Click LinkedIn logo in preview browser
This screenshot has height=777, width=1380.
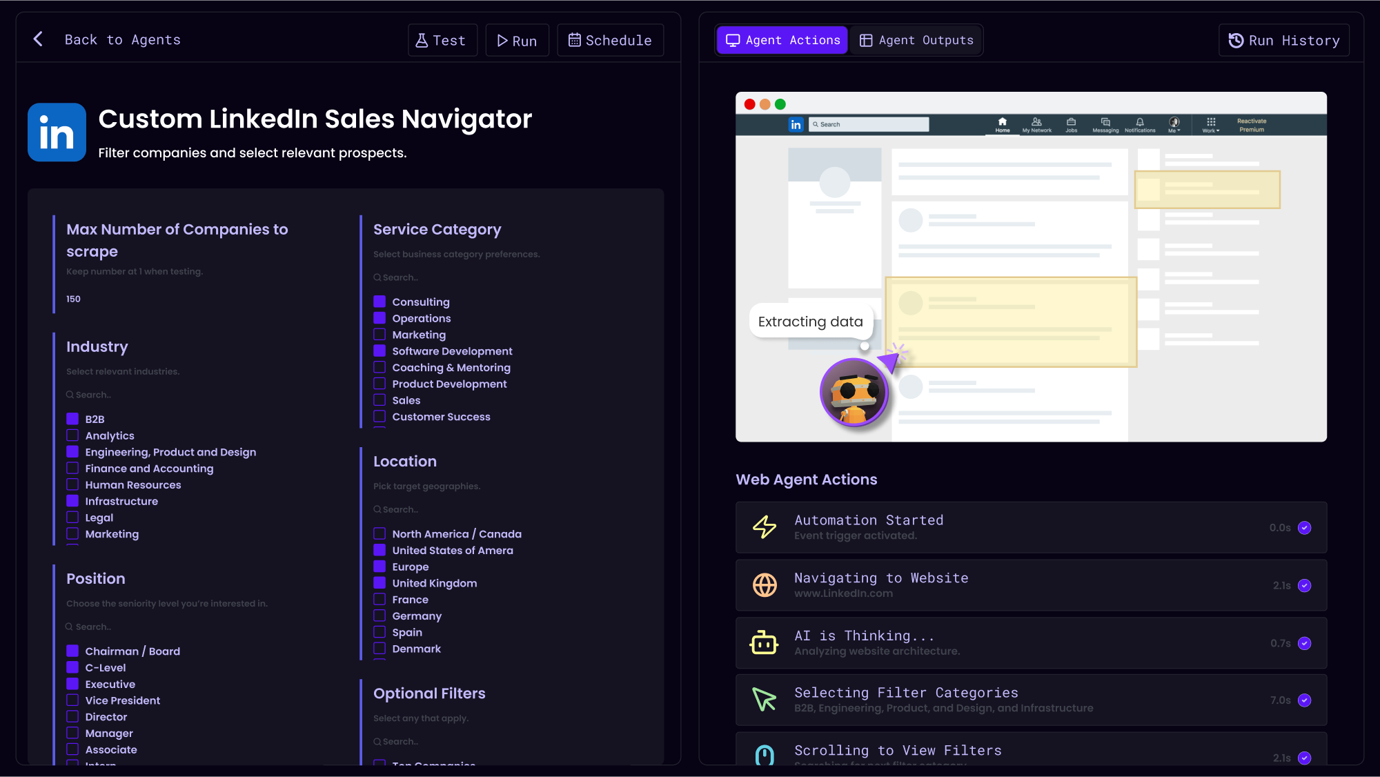click(x=796, y=125)
